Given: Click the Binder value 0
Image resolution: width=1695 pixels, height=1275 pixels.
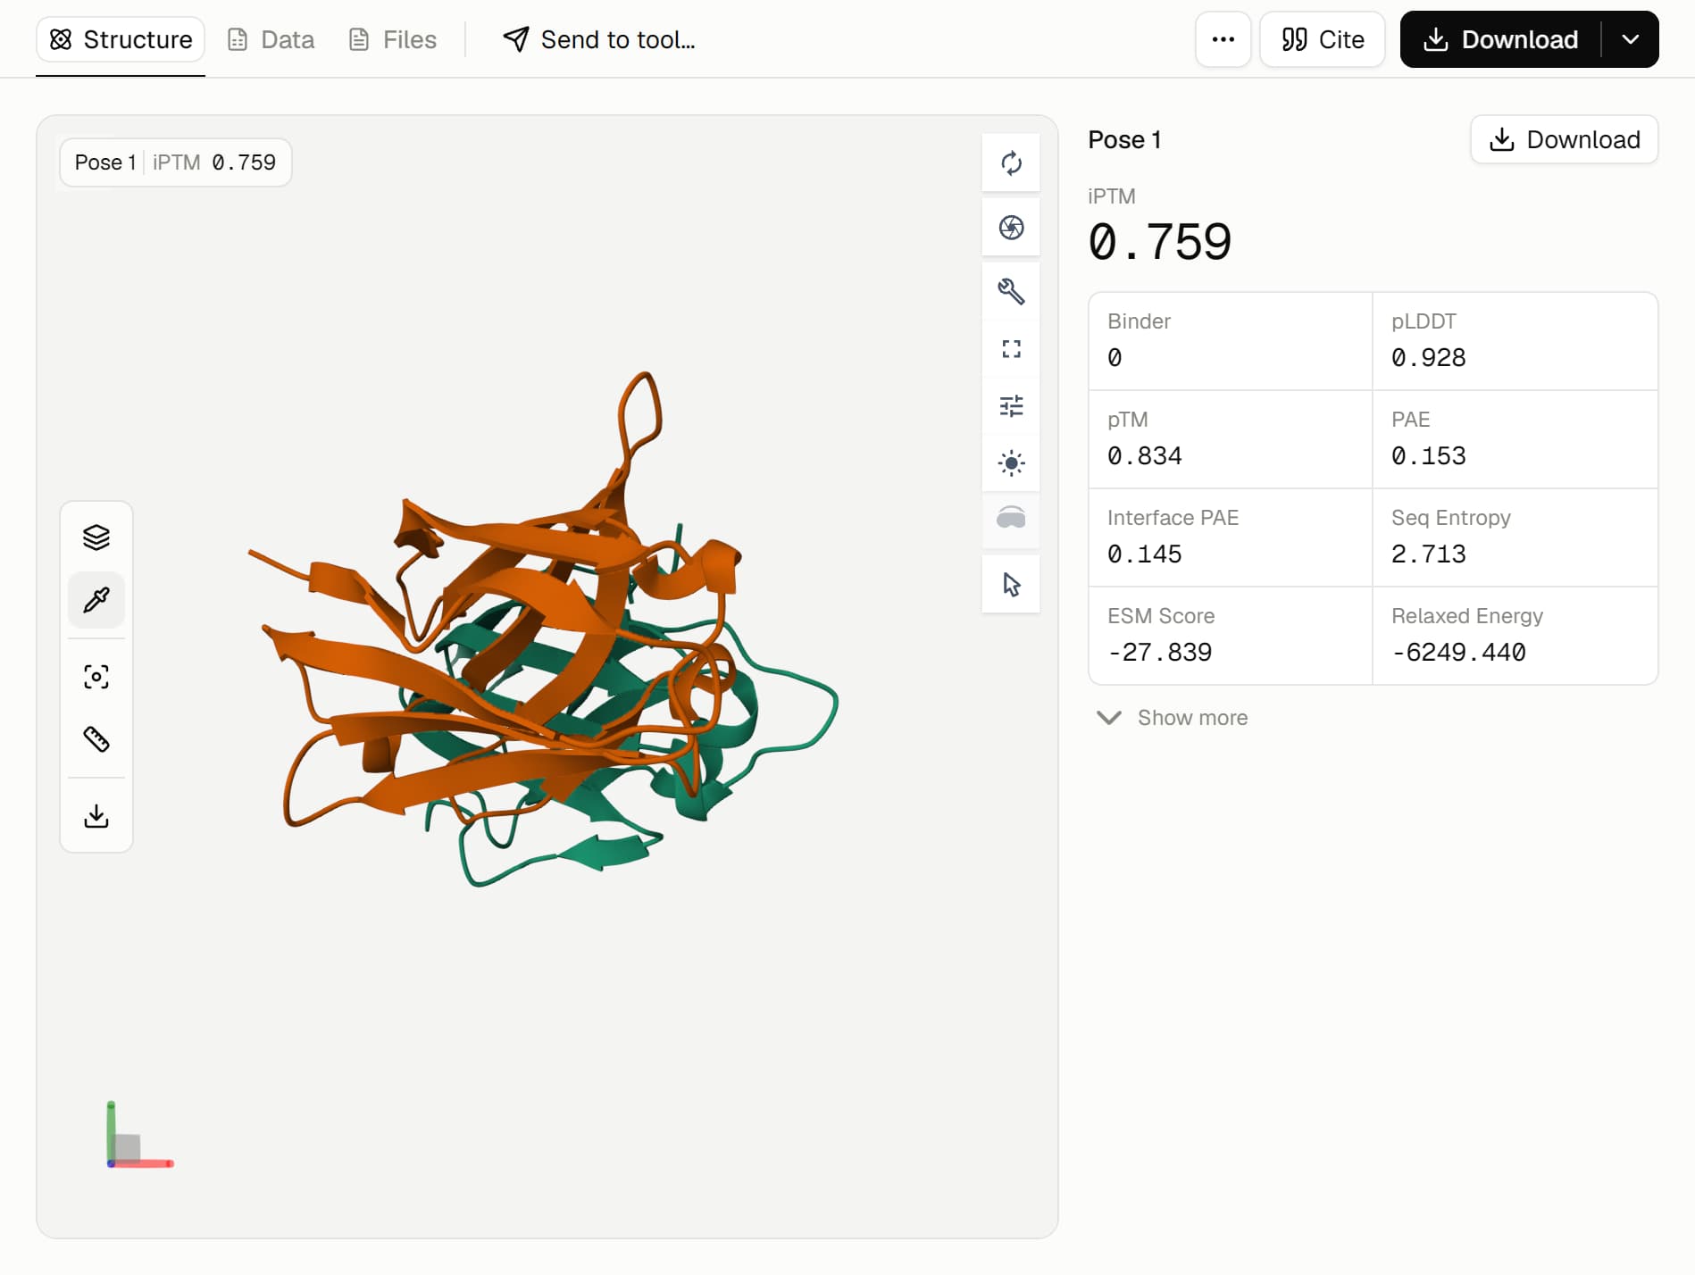Looking at the screenshot, I should (x=1115, y=358).
